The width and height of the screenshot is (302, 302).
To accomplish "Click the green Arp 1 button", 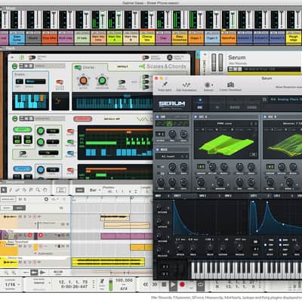I will (x=23, y=130).
